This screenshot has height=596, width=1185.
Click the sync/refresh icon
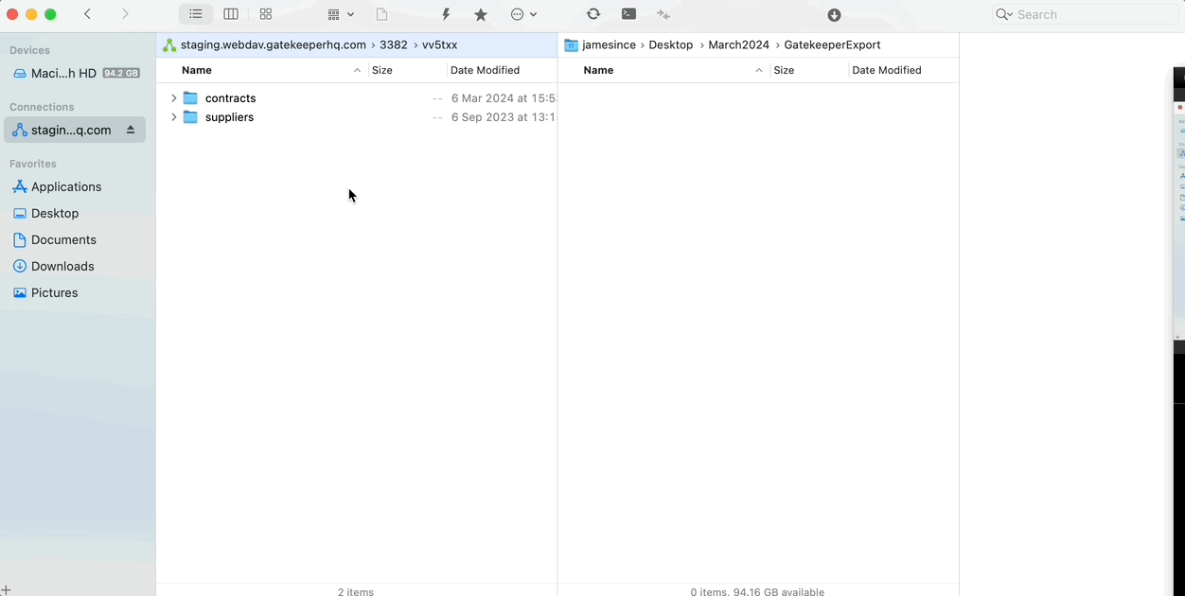pyautogui.click(x=593, y=14)
